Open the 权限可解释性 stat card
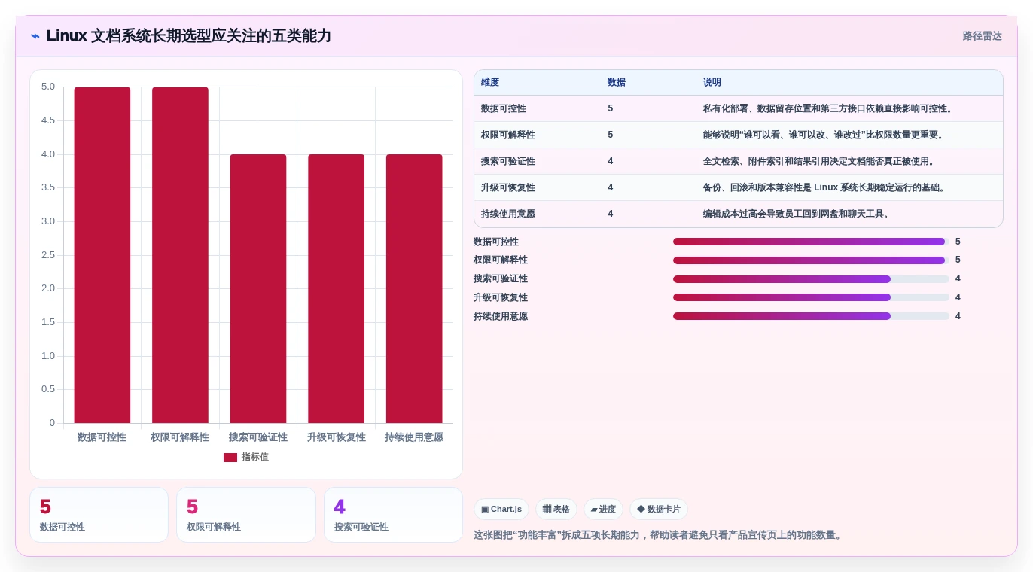 tap(246, 515)
